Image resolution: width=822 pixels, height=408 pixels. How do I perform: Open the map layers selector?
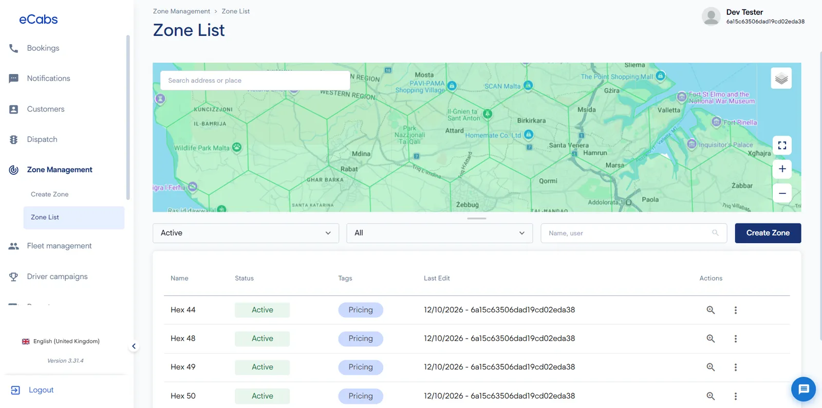point(781,79)
